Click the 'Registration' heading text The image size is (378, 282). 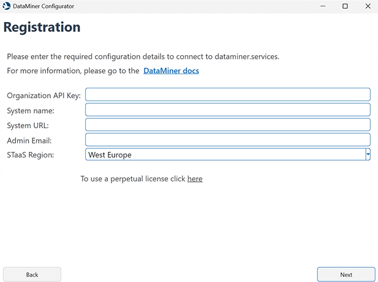42,27
